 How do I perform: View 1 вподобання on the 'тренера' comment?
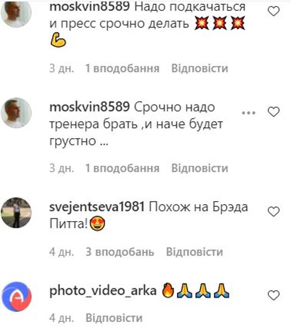click(123, 168)
